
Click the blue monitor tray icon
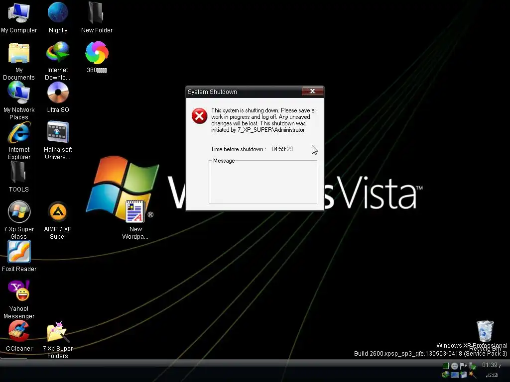[455, 375]
